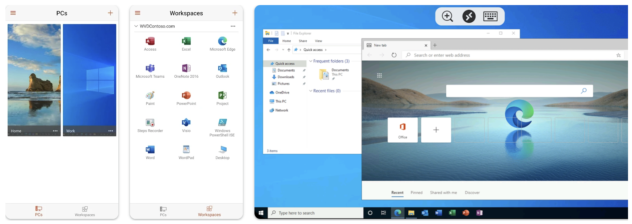The height and width of the screenshot is (224, 632).
Task: Open File tab in File Explorer
Action: click(x=271, y=41)
